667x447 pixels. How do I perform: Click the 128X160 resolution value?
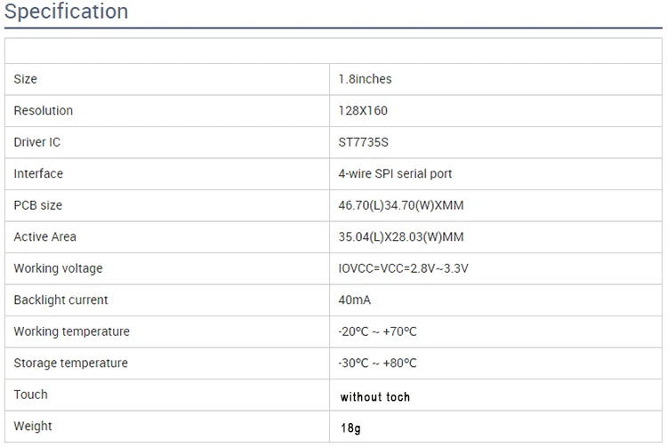[363, 111]
